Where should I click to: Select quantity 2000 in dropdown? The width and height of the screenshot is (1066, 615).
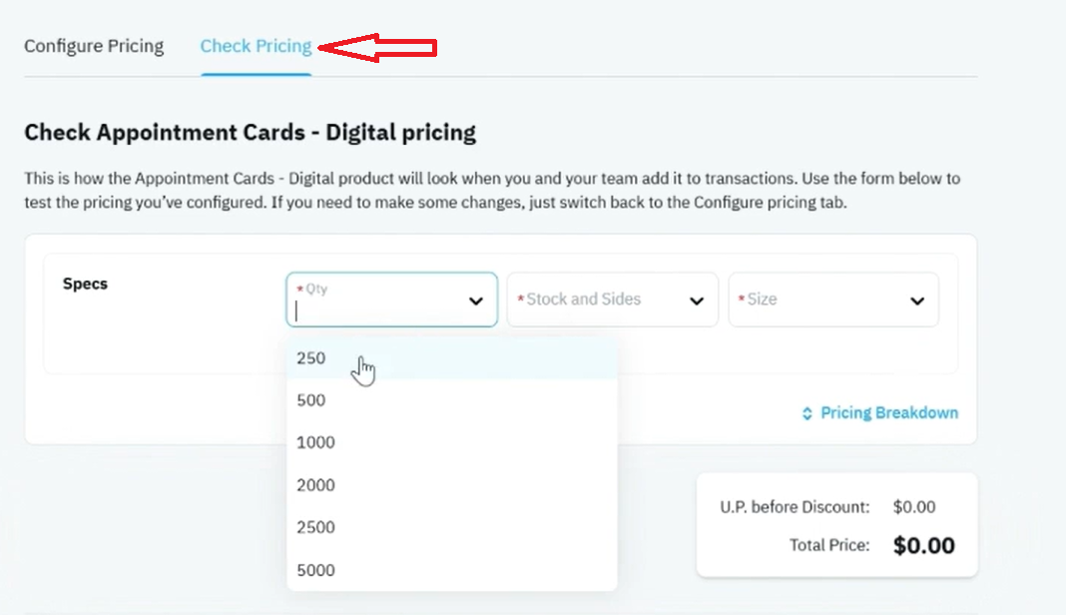click(452, 485)
